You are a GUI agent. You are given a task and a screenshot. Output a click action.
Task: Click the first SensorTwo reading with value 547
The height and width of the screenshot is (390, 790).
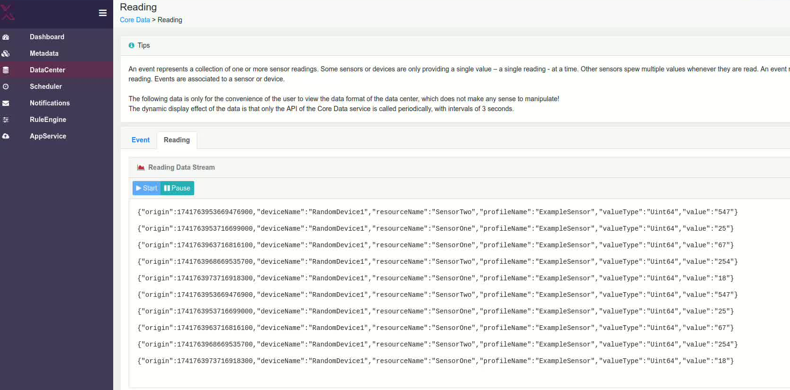point(437,212)
